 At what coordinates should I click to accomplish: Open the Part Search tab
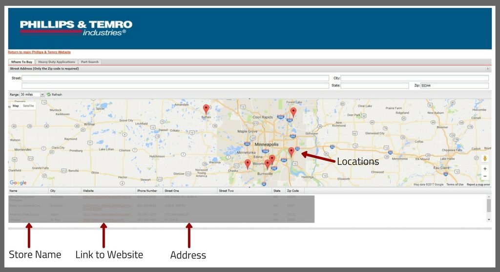click(x=90, y=62)
